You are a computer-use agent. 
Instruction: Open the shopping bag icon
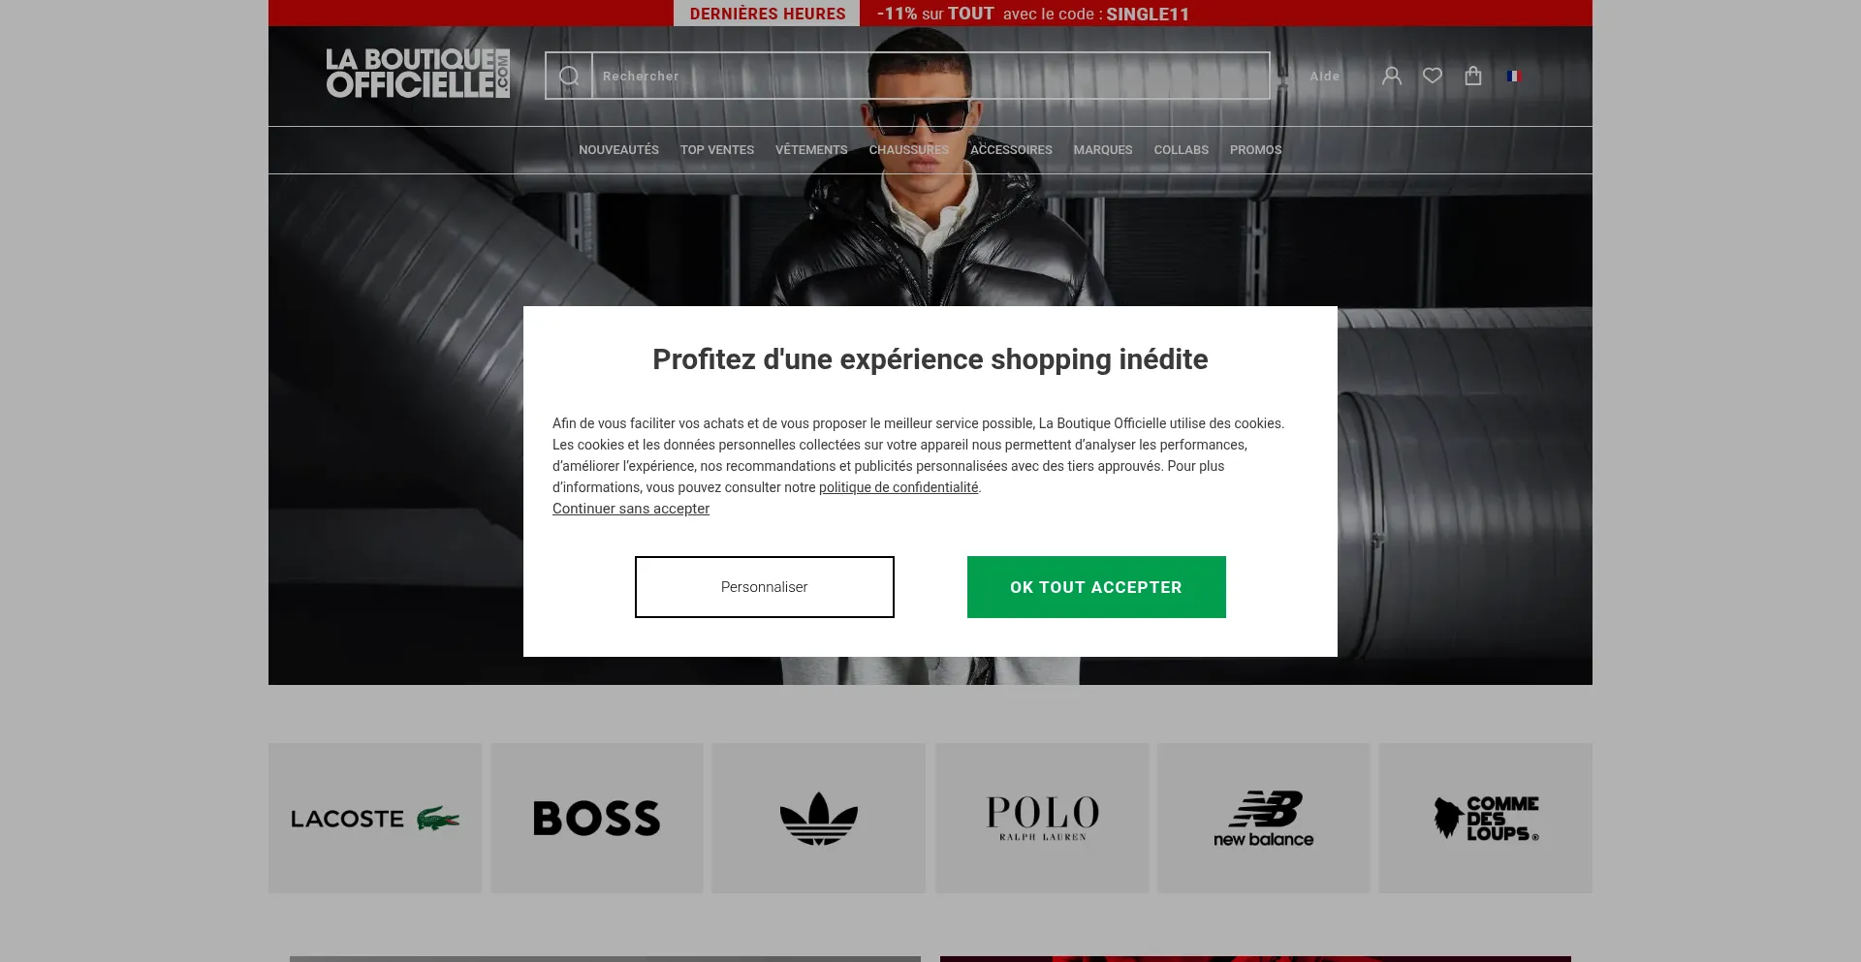pos(1473,76)
